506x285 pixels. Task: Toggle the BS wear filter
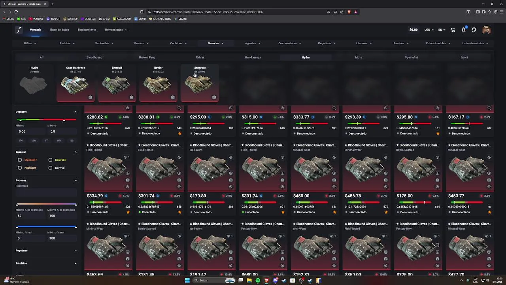(x=72, y=141)
